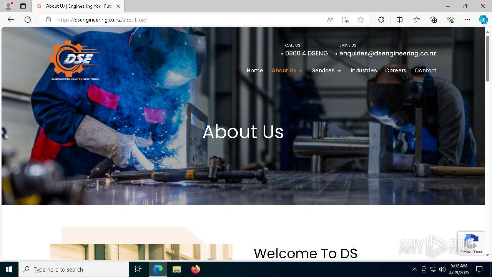Screen dimensions: 492x277
Task: Open Settings and more menu
Action: coord(467,20)
